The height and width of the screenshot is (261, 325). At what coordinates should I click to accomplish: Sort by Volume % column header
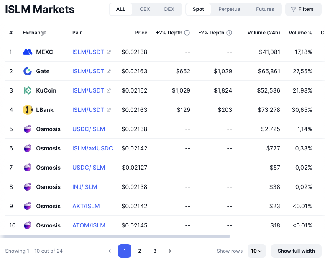[300, 33]
